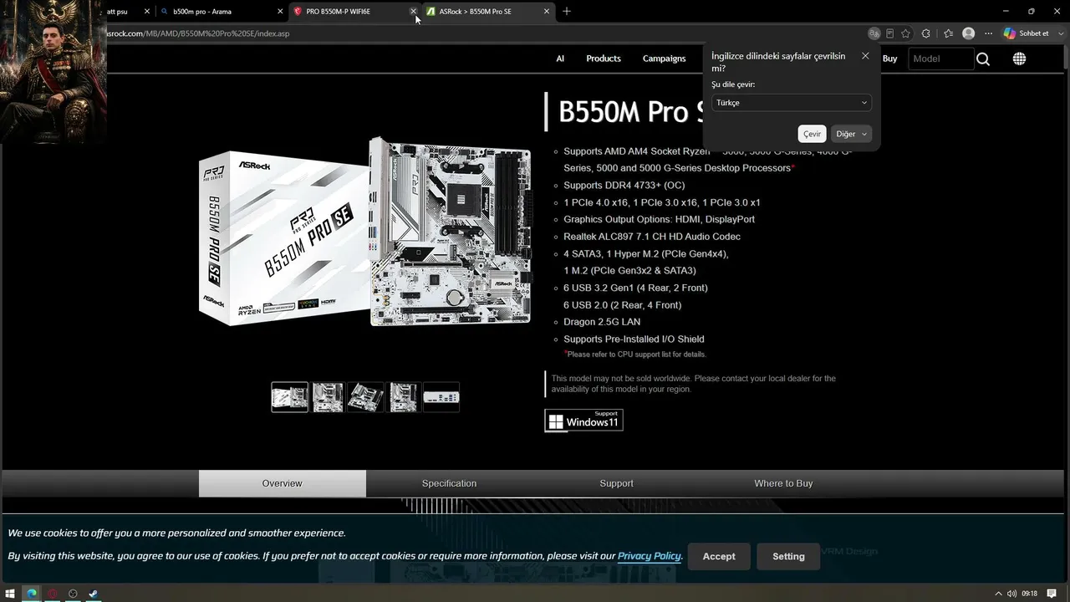
Task: Open the favorites list icon
Action: tap(948, 33)
